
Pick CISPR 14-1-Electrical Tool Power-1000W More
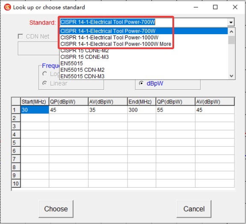pyautogui.click(x=116, y=44)
